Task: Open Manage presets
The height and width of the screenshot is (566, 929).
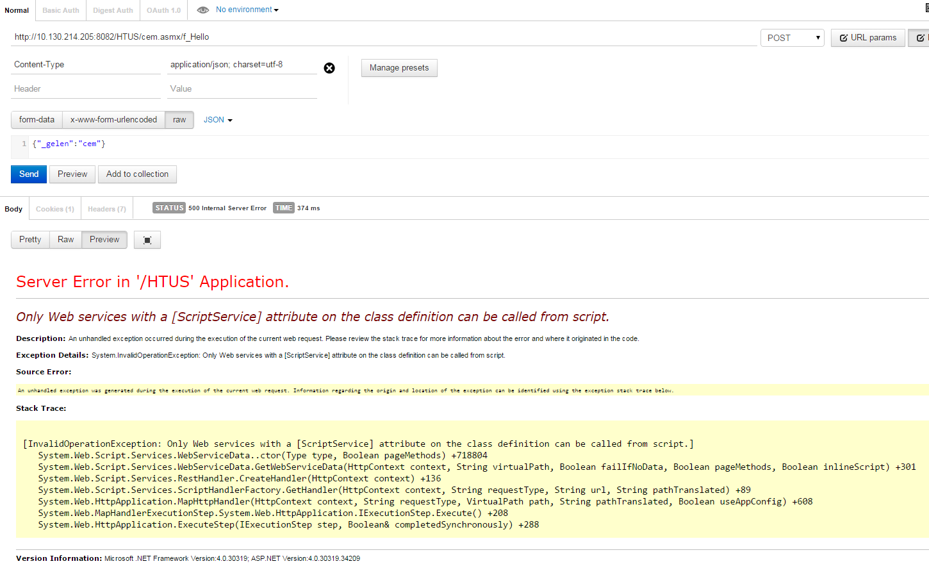Action: pyautogui.click(x=399, y=68)
